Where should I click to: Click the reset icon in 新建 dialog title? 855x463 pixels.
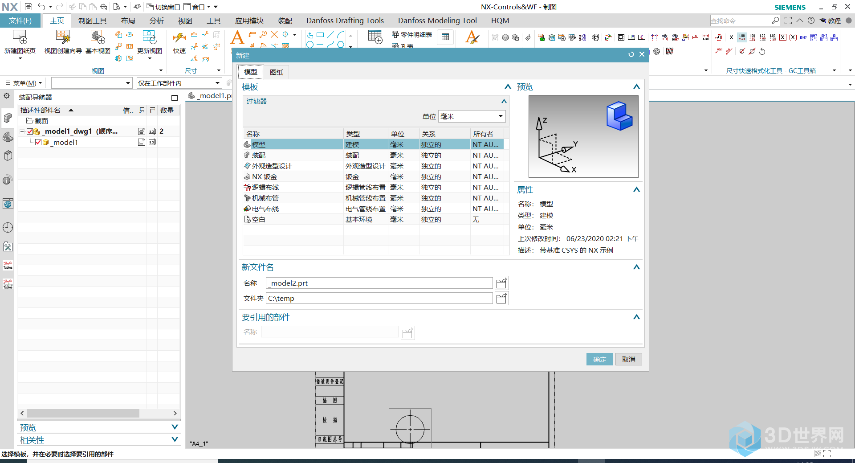click(x=631, y=54)
